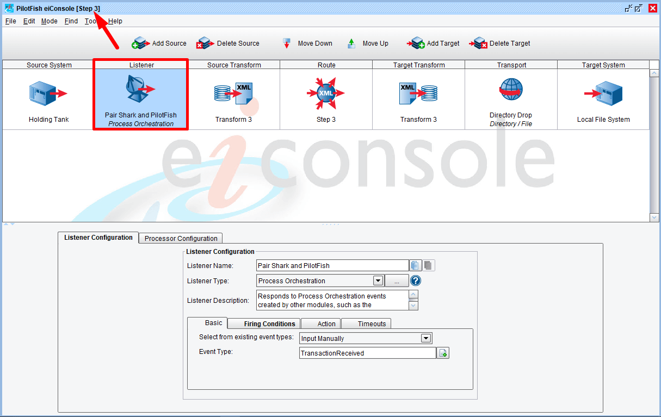This screenshot has width=661, height=417.
Task: Click the Source System column header
Action: 49,65
